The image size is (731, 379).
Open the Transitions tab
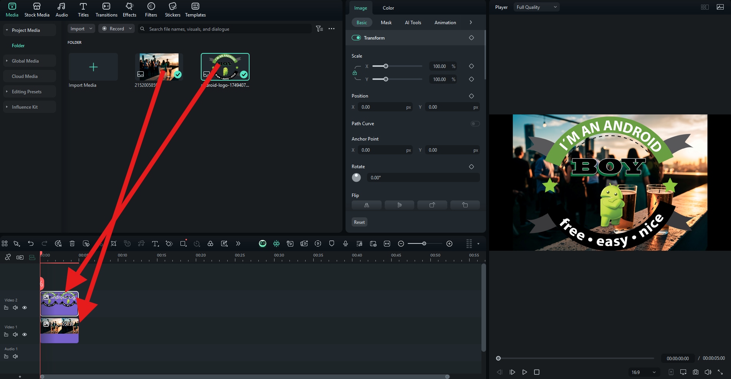pyautogui.click(x=106, y=10)
